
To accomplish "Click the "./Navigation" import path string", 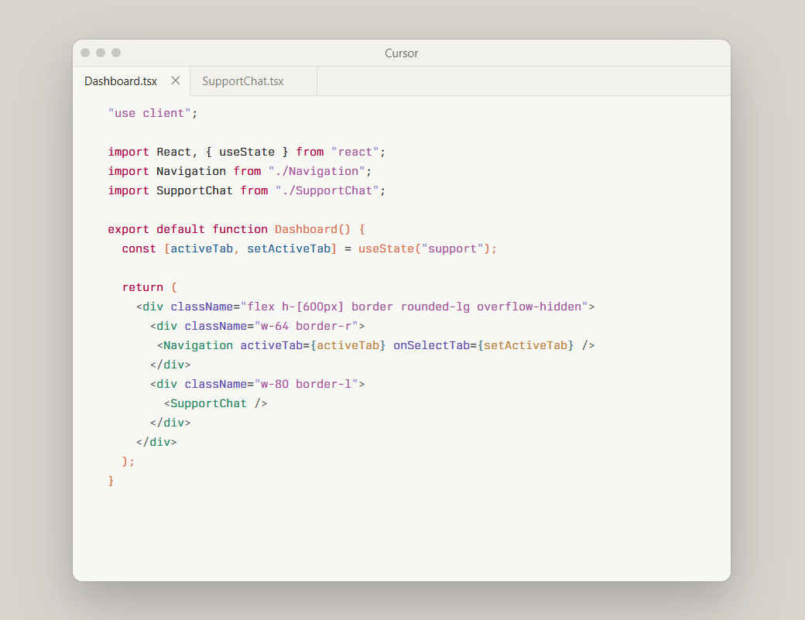I will pos(317,171).
